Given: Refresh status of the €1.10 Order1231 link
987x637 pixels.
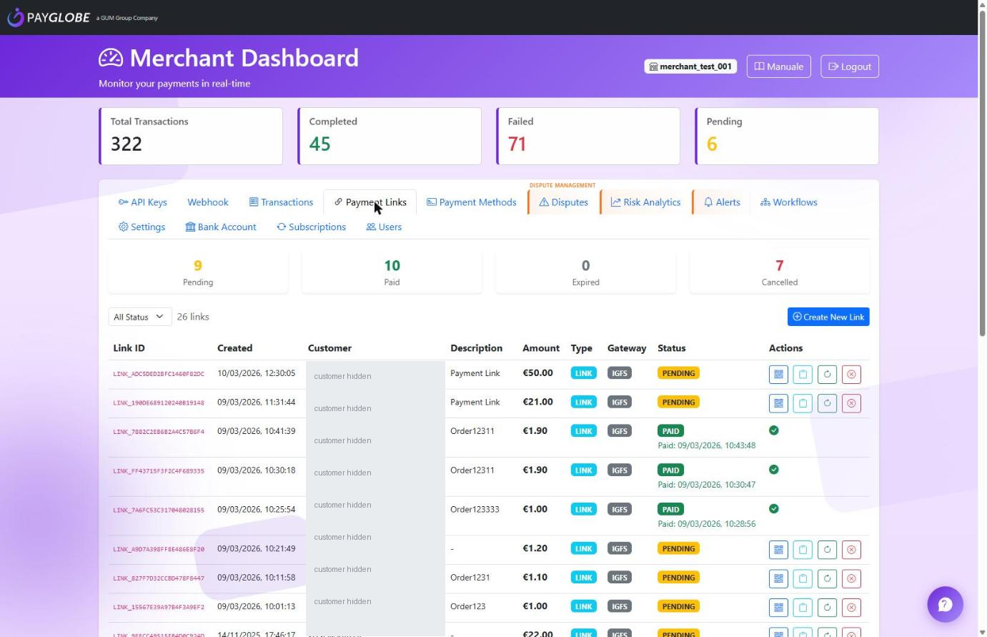Looking at the screenshot, I should (827, 578).
